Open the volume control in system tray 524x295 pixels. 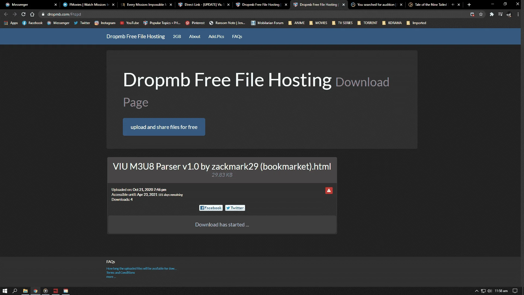[x=490, y=291]
